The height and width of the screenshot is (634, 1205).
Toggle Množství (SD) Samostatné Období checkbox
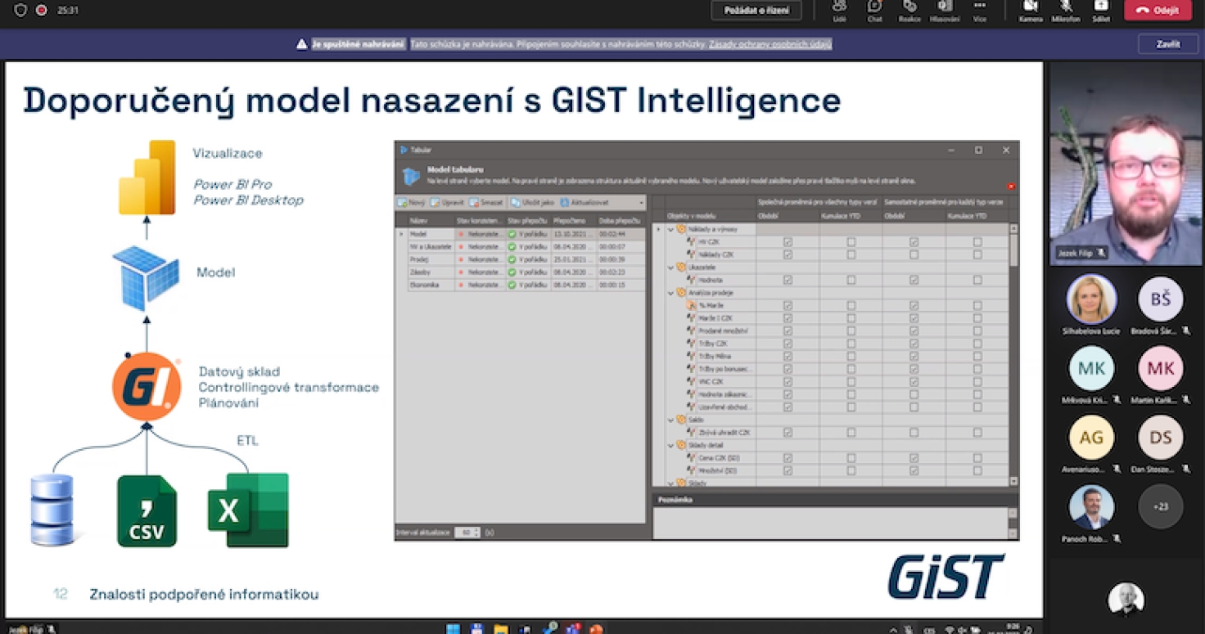(x=914, y=470)
